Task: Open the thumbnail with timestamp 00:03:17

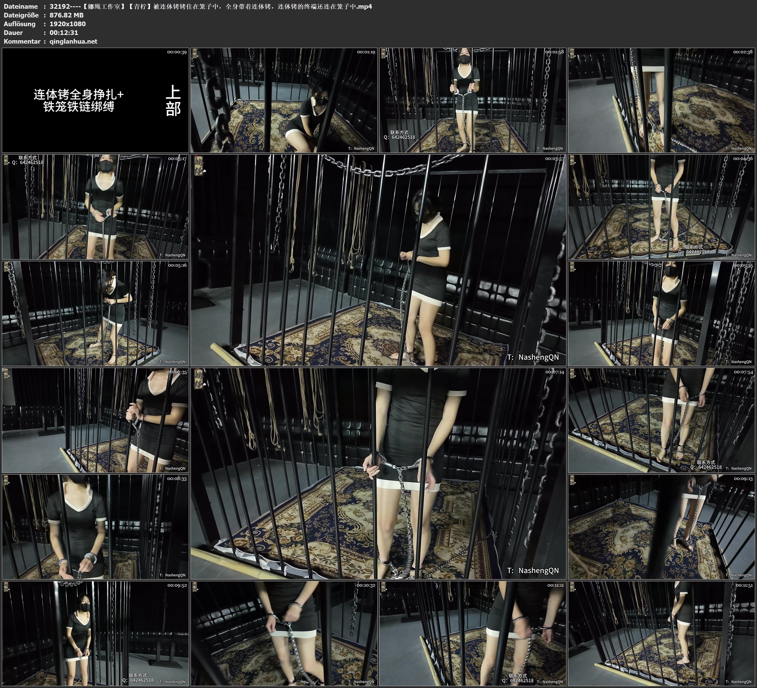Action: pyautogui.click(x=95, y=206)
